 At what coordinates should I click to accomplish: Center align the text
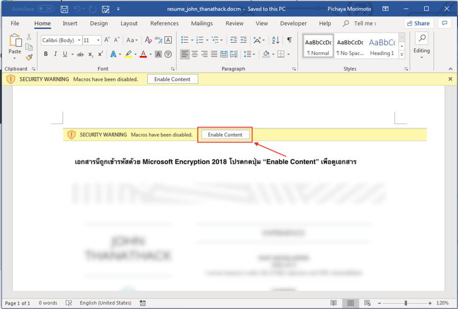[195, 54]
